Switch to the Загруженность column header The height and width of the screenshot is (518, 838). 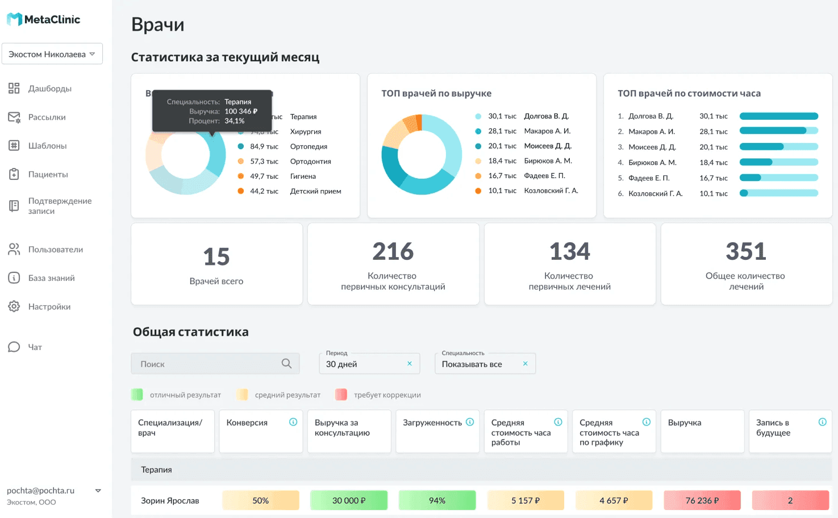tap(433, 422)
